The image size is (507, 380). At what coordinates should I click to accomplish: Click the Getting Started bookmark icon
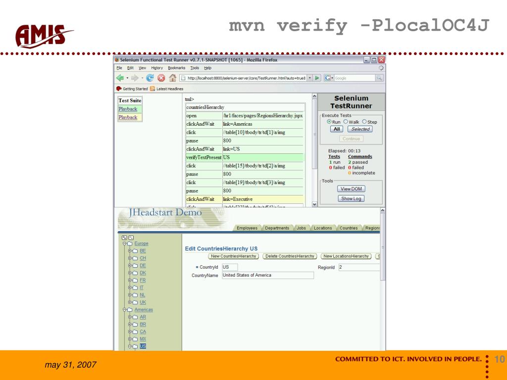tap(119, 89)
